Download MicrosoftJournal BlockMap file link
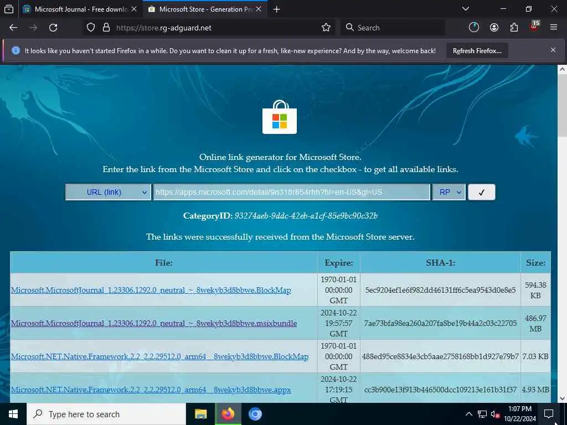Viewport: 567px width, 425px height. click(151, 290)
